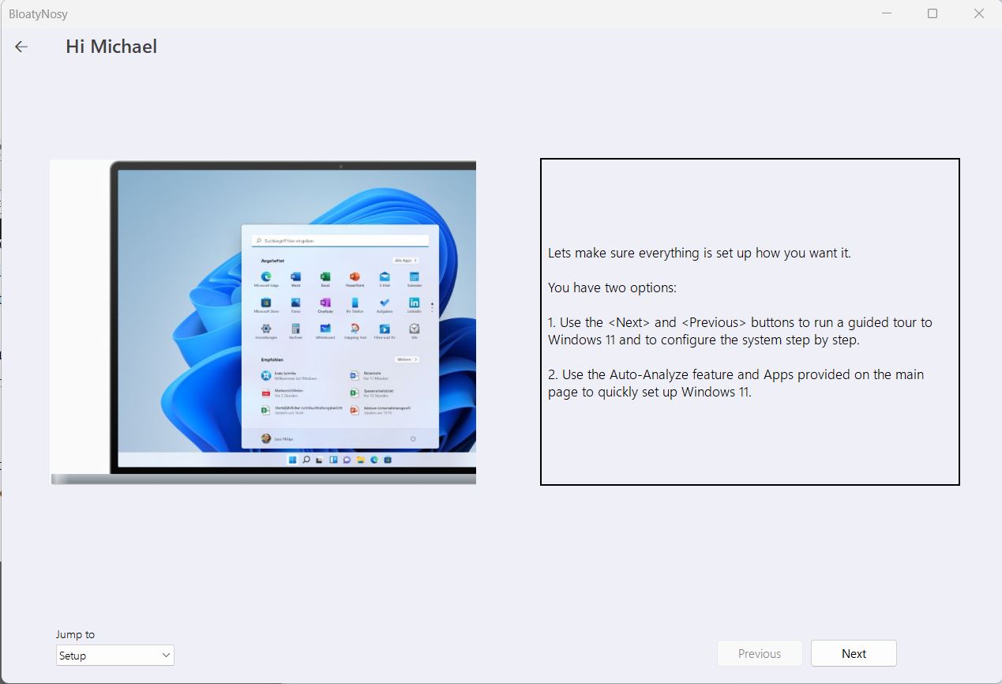1002x684 pixels.
Task: Click the 'You have two options:' line
Action: (612, 288)
